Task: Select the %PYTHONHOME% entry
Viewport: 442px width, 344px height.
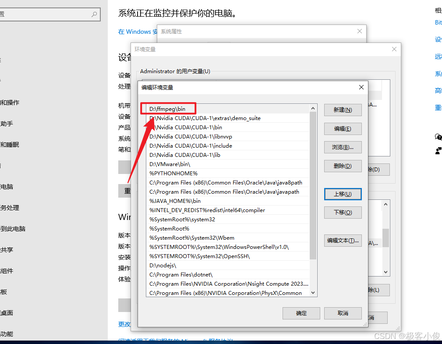Action: click(x=228, y=174)
